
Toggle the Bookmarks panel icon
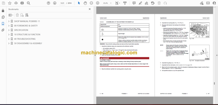point(3,23)
